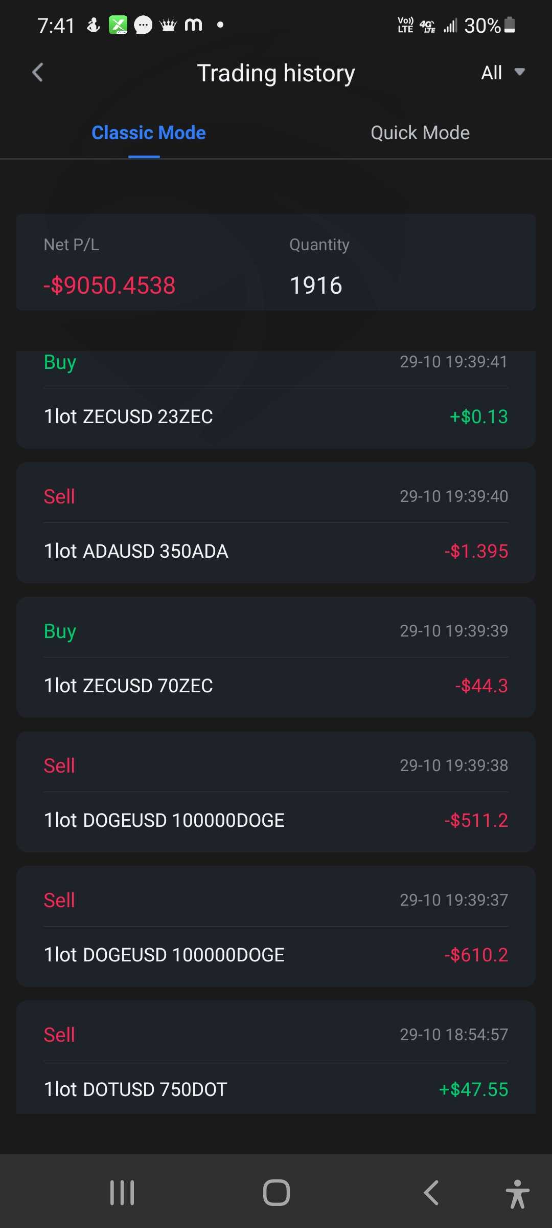Screen dimensions: 552x1228
Task: Open the ADAUSD 350ADA sell trade
Action: 276,523
